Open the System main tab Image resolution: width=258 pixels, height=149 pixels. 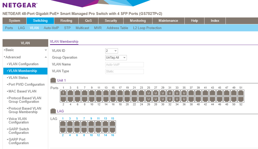point(14,21)
